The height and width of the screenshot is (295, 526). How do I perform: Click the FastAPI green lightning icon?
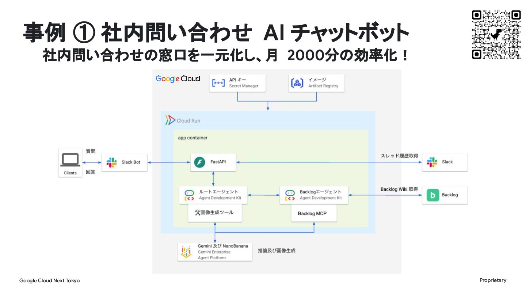tap(199, 162)
